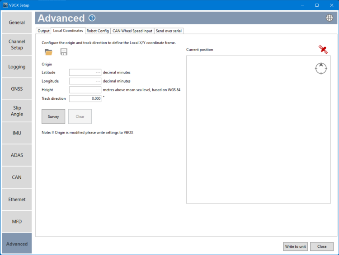This screenshot has height=255, width=339.
Task: Click the Height input field
Action: coord(85,90)
